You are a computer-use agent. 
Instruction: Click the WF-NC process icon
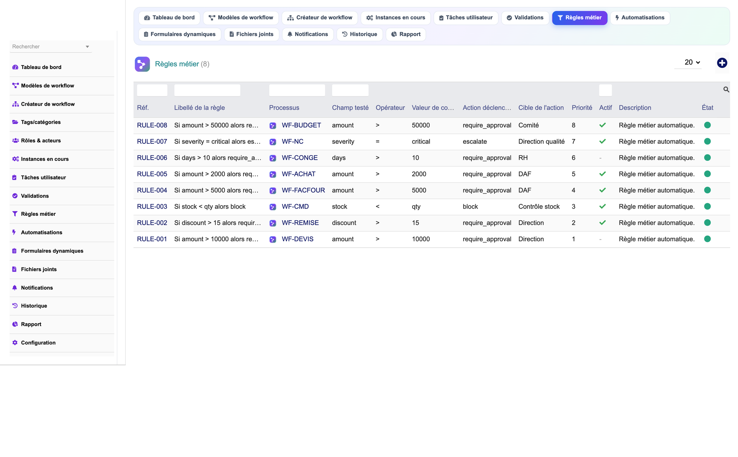pos(273,142)
